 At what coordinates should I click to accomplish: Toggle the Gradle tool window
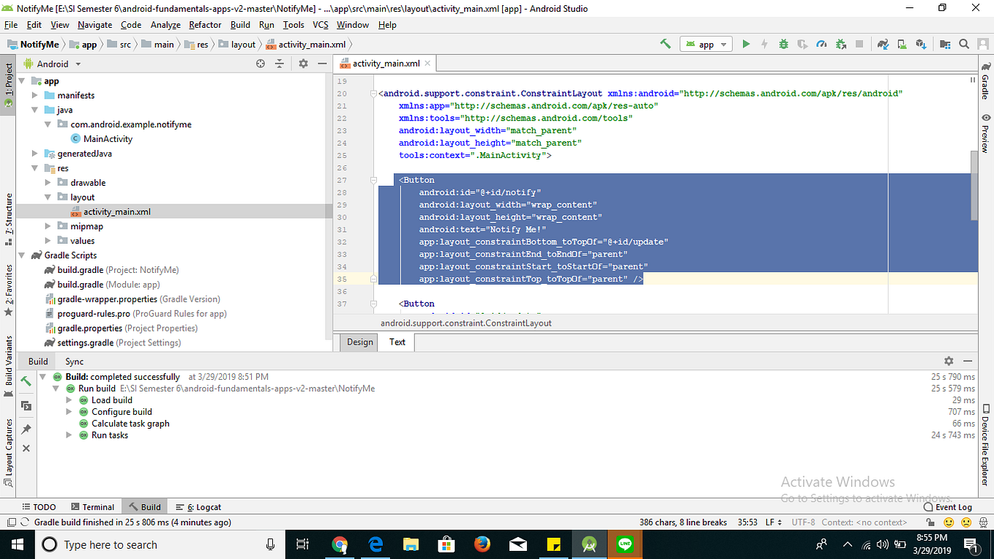(986, 87)
